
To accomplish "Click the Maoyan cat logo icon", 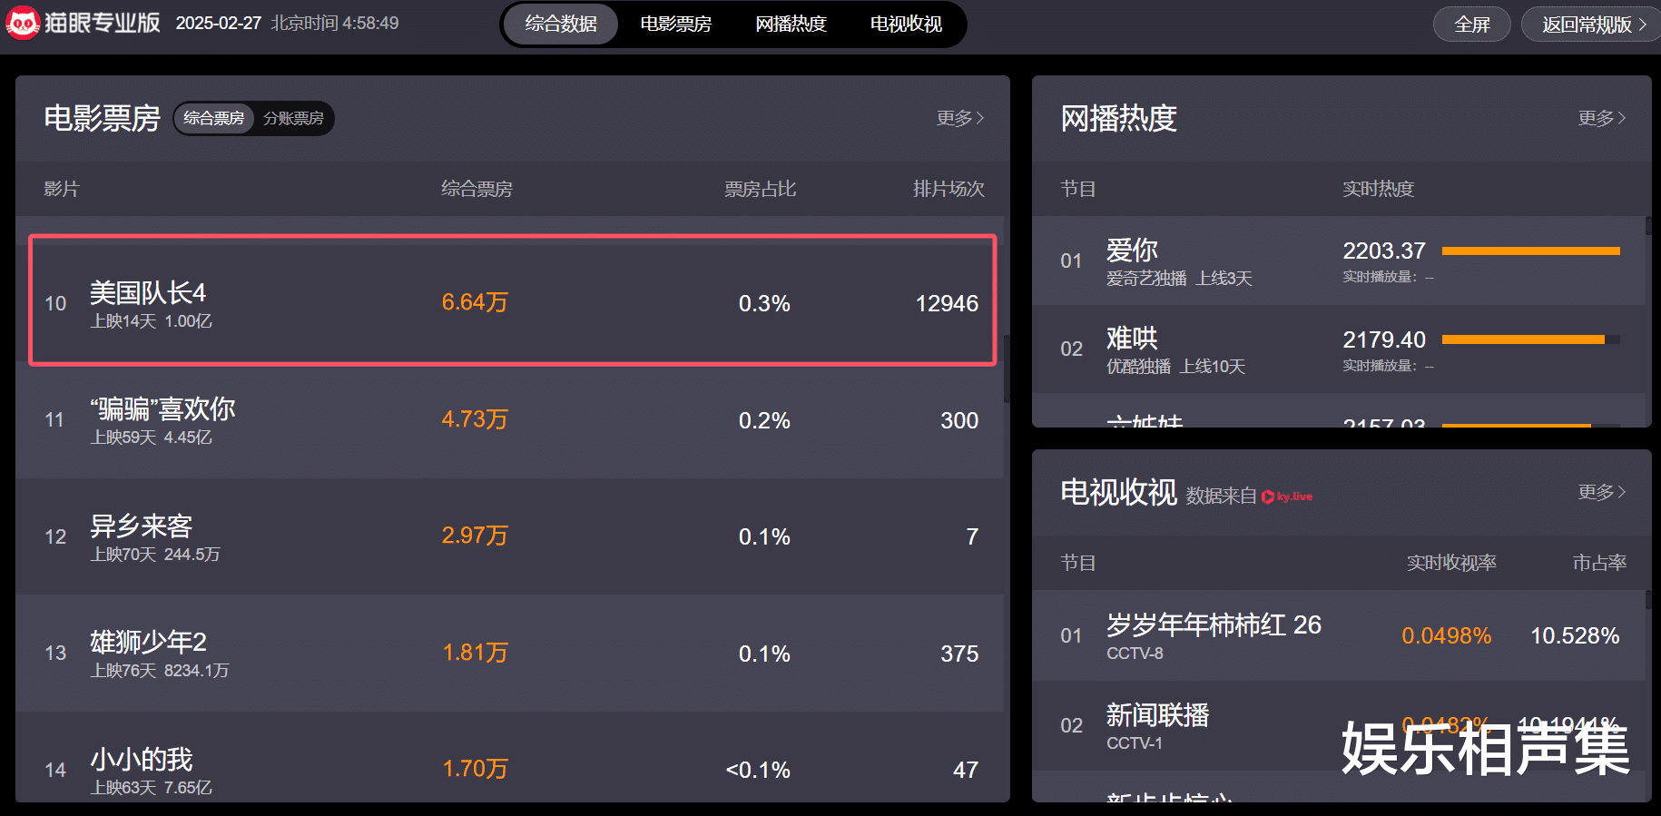I will point(22,23).
